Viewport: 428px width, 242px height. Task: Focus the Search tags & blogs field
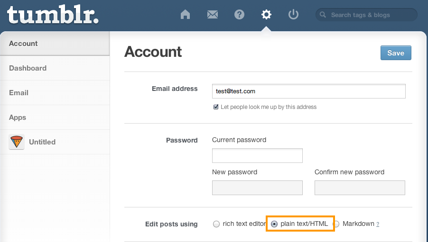(366, 15)
